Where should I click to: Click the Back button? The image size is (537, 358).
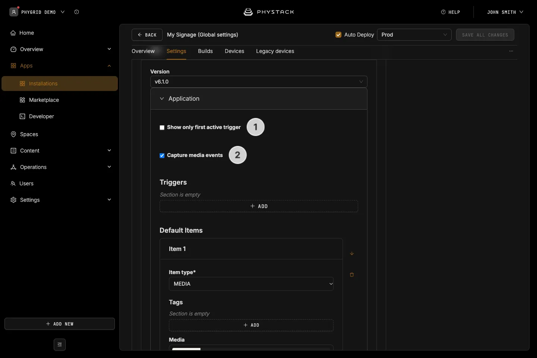[147, 35]
